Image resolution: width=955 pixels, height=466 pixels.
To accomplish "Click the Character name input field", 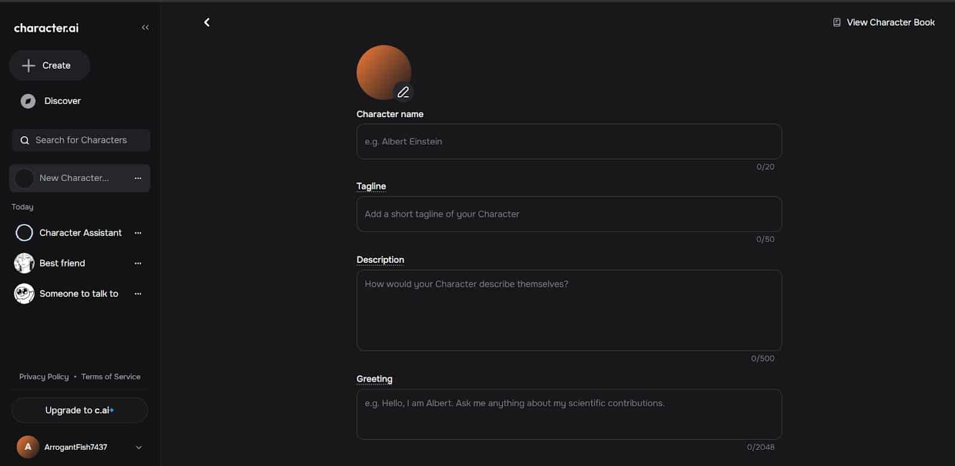I will (x=569, y=142).
